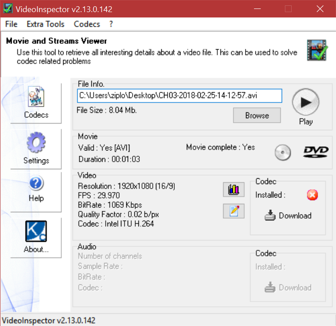Browse for a video file
The height and width of the screenshot is (326, 336).
257,115
